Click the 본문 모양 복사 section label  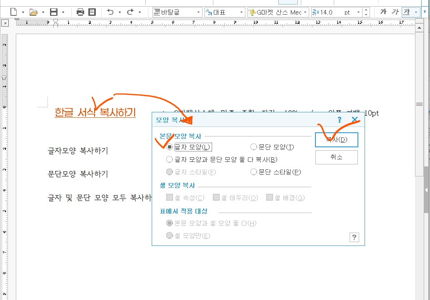(x=180, y=136)
